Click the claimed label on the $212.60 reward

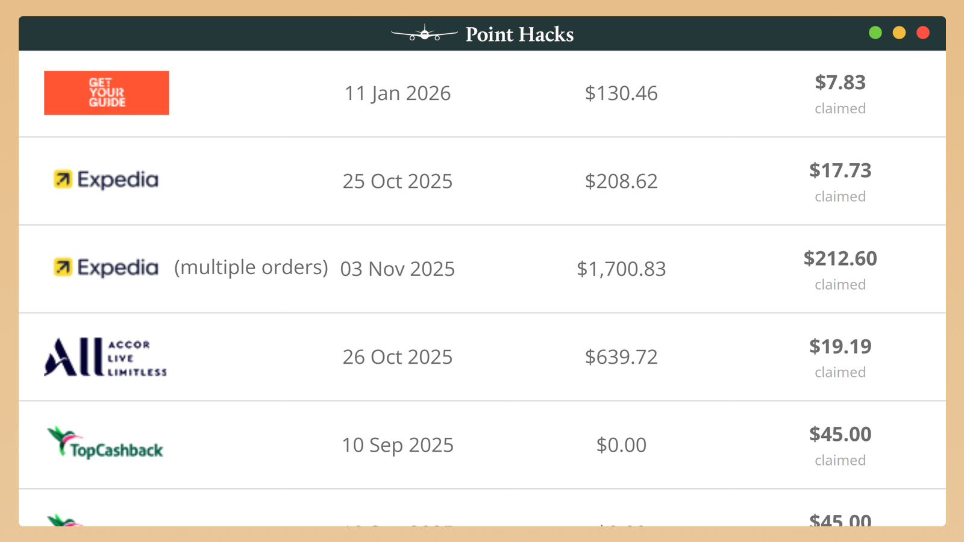[x=840, y=284]
